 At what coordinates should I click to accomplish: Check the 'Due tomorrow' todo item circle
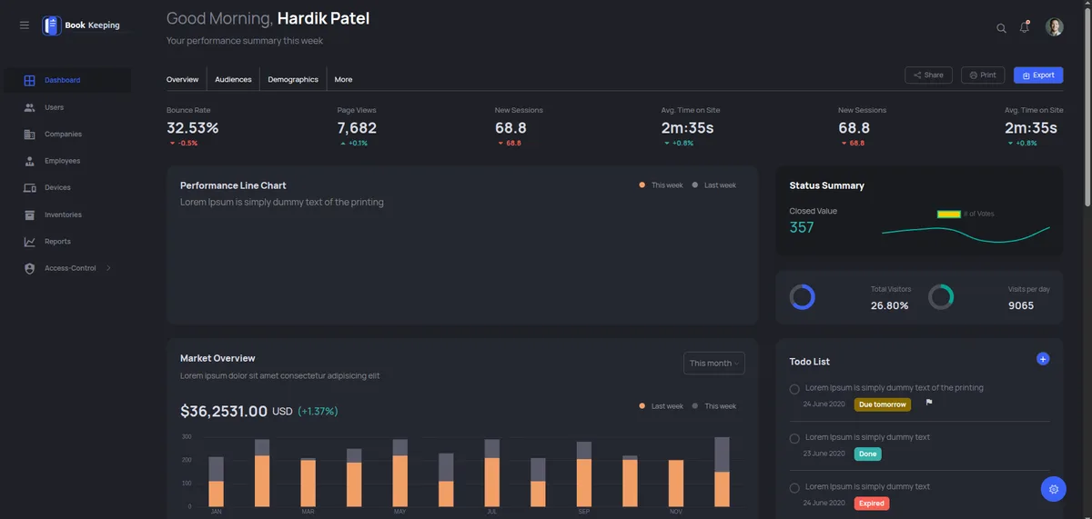pyautogui.click(x=794, y=389)
